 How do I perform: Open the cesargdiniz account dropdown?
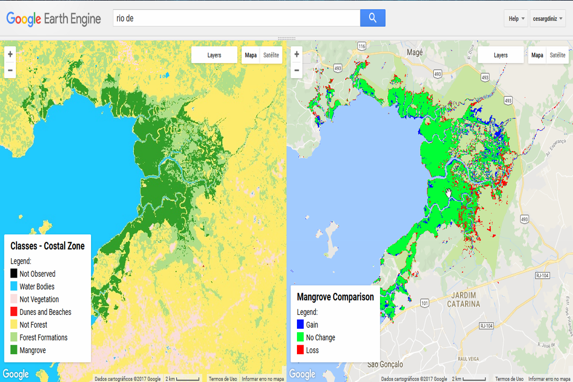(548, 19)
